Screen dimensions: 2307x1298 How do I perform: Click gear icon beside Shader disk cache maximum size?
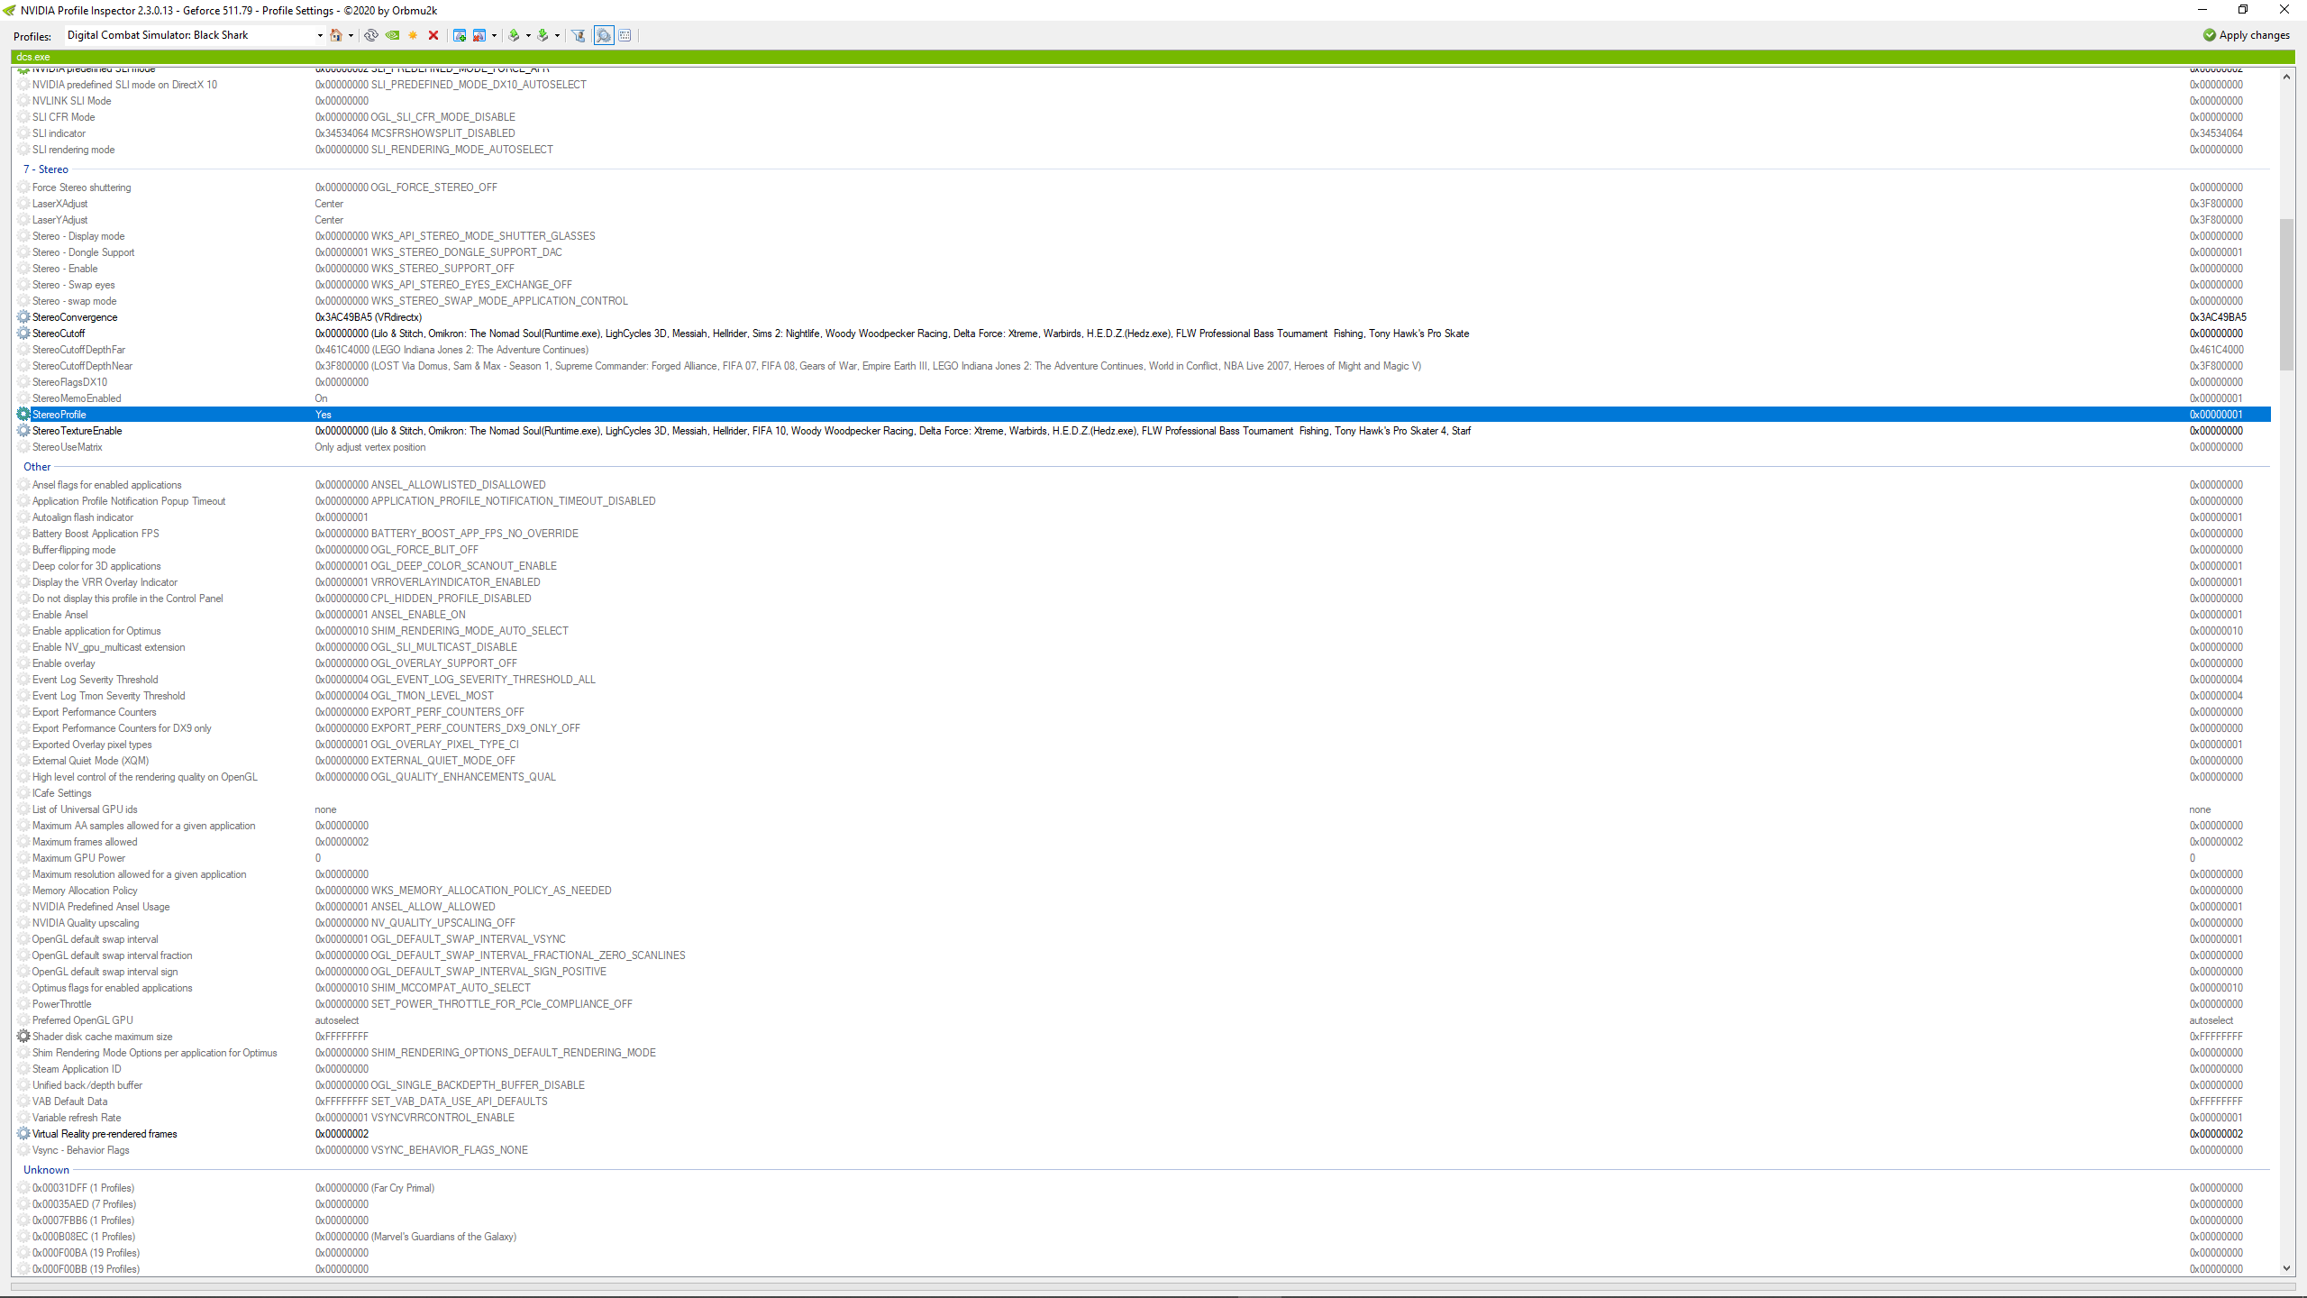click(23, 1037)
